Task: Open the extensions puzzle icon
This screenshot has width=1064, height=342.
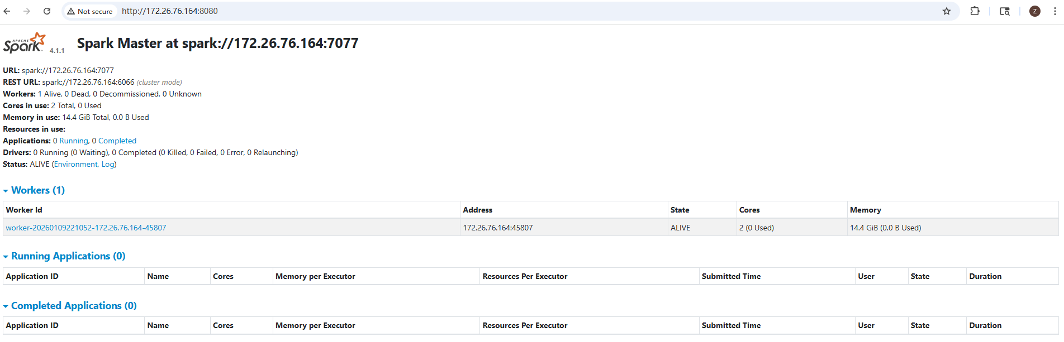Action: pos(975,11)
